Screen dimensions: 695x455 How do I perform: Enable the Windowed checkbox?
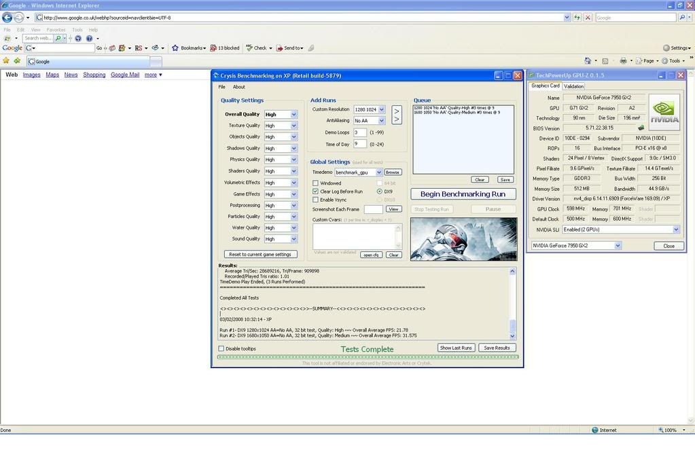point(315,183)
